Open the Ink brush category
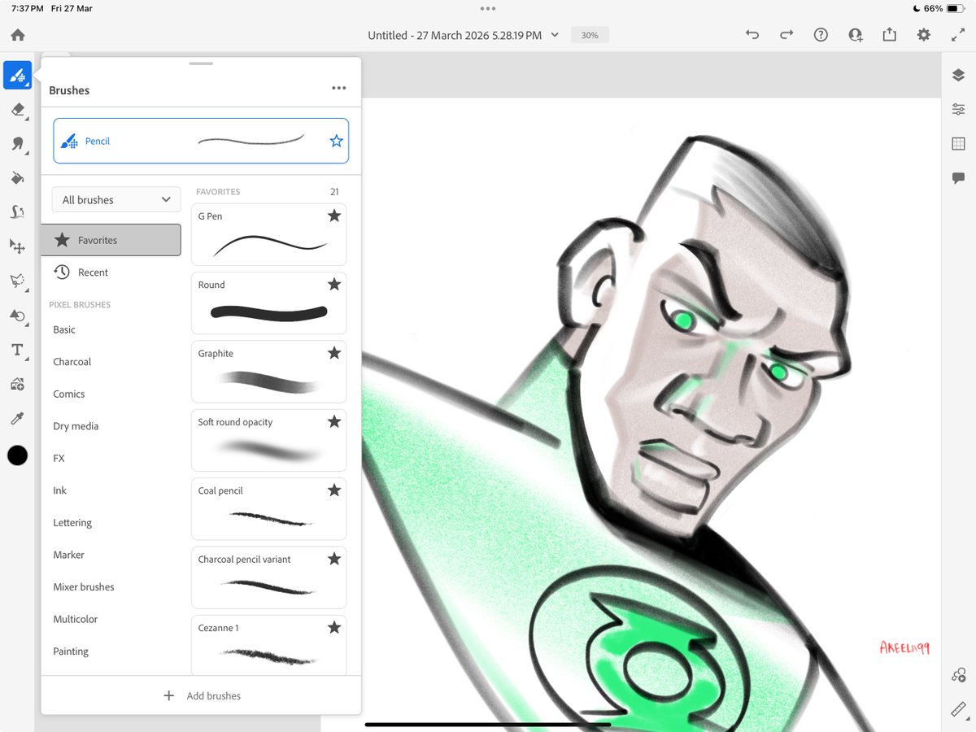 click(x=60, y=490)
